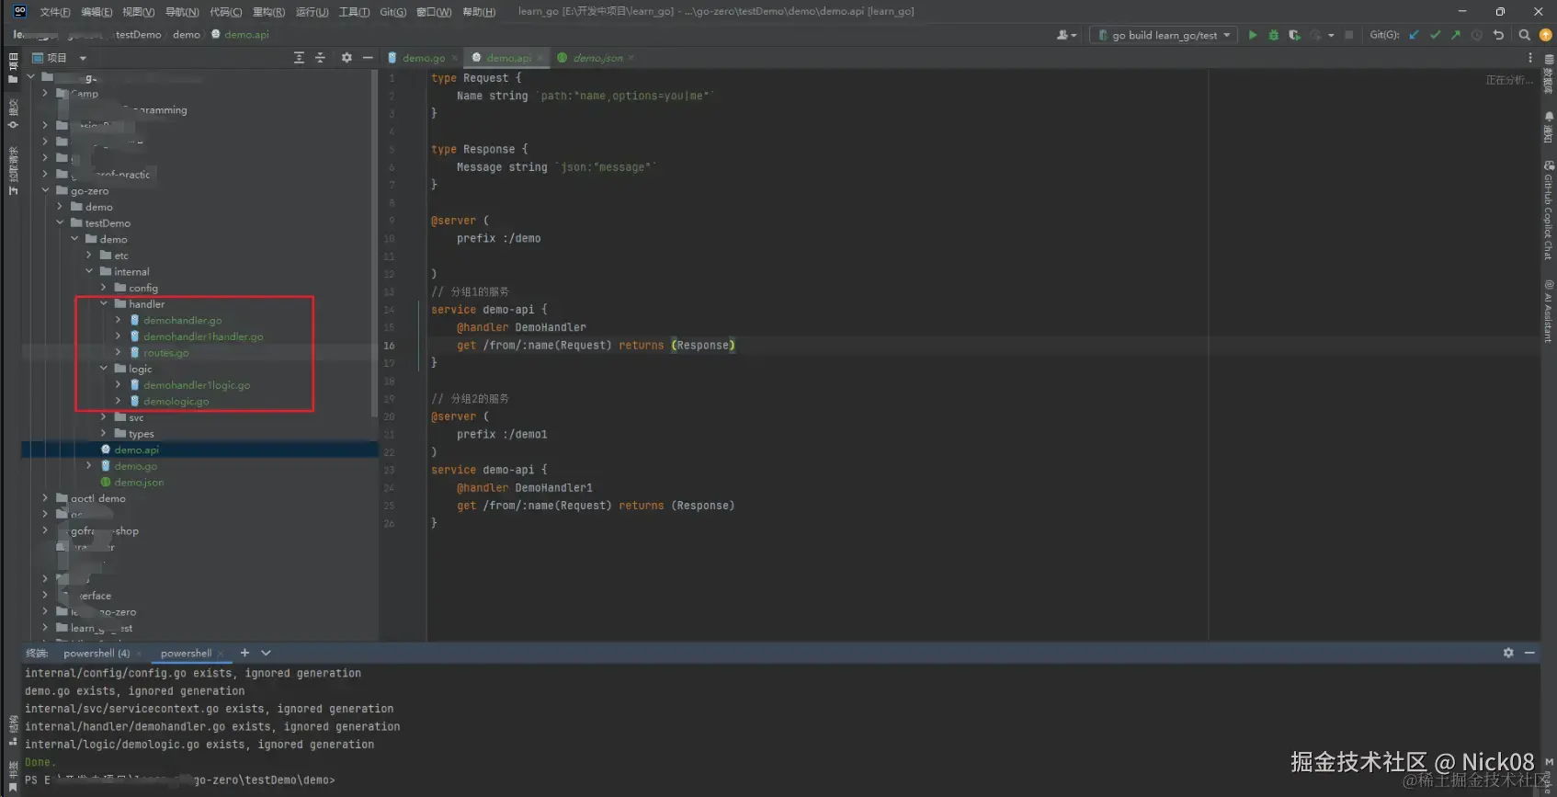
Task: Run with coverage from the toolbar
Action: click(1294, 35)
